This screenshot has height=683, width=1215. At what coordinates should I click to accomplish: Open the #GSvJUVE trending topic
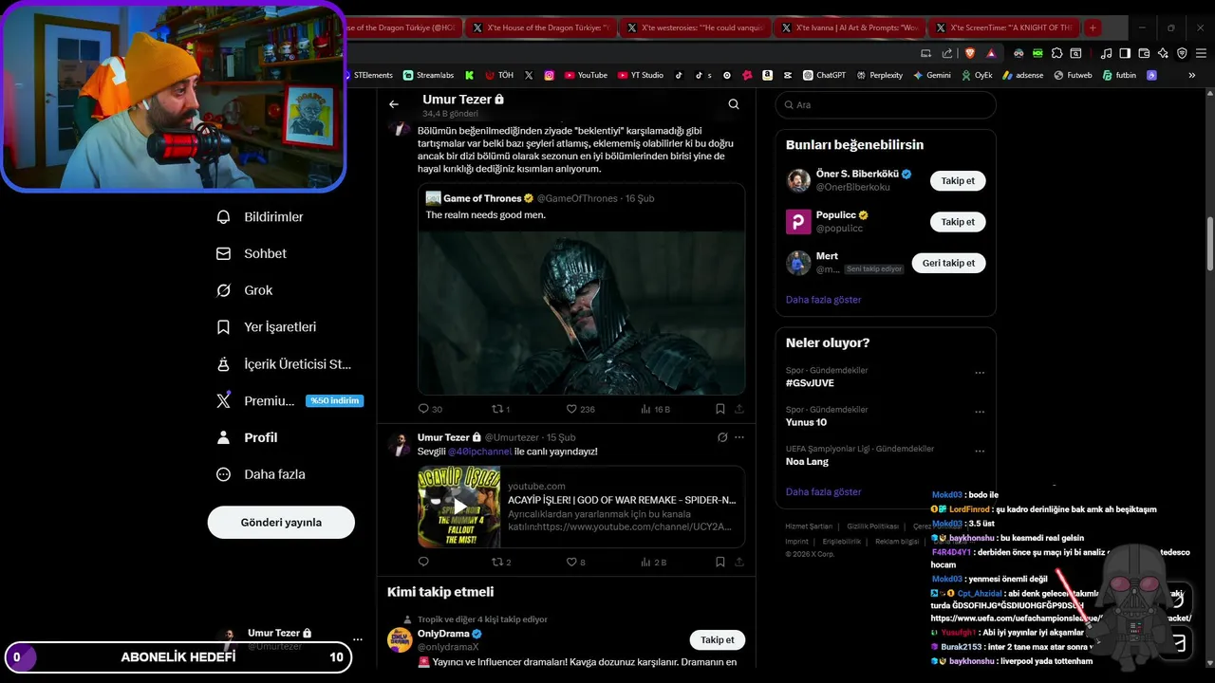[810, 383]
